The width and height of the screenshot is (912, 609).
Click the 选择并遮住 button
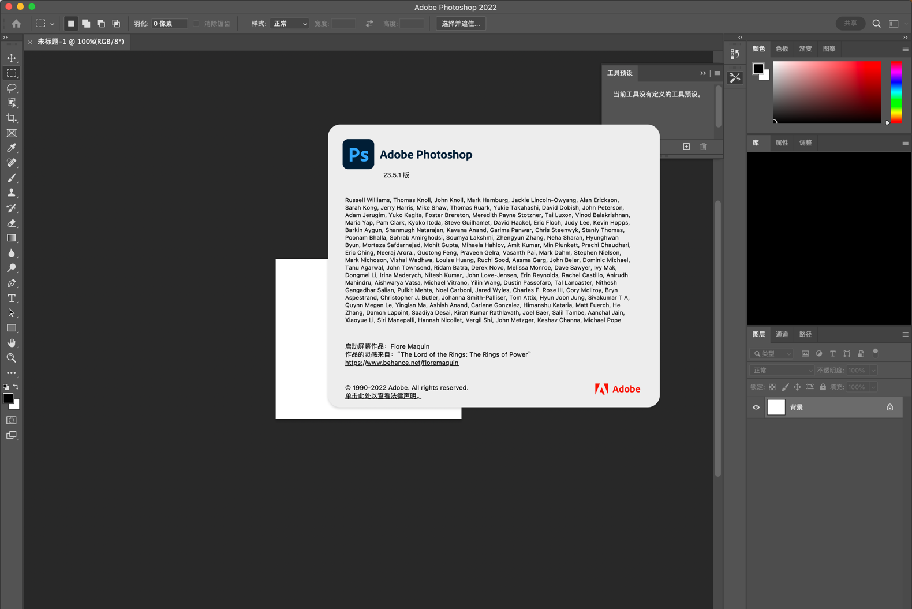[461, 24]
